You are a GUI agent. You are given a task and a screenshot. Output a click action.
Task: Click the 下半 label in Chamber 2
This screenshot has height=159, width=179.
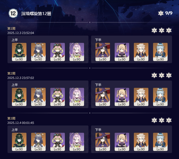98,85
